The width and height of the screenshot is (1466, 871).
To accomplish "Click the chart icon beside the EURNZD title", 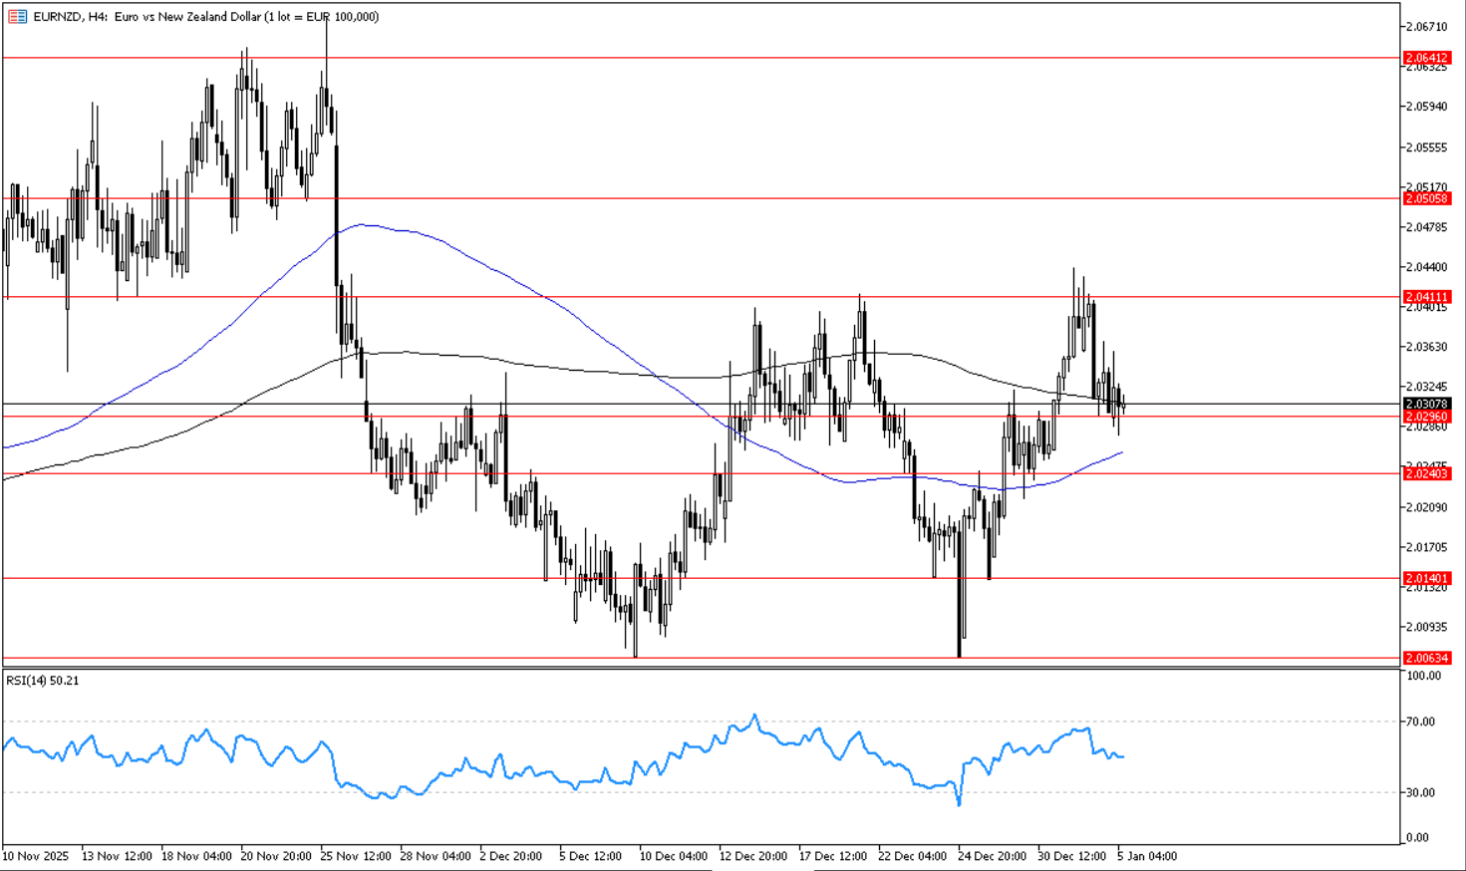I will point(17,17).
